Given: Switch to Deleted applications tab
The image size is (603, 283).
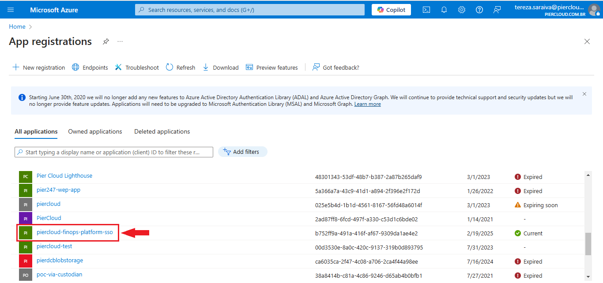Looking at the screenshot, I should pos(162,131).
